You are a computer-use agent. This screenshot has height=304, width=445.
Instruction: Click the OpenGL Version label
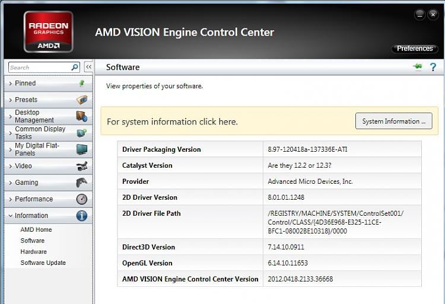point(147,263)
